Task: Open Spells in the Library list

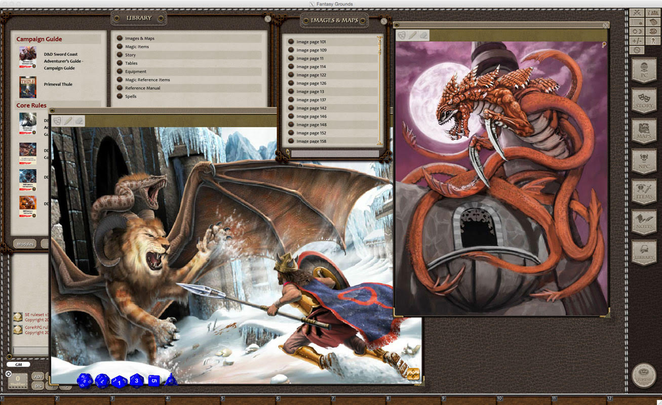Action: coord(188,96)
